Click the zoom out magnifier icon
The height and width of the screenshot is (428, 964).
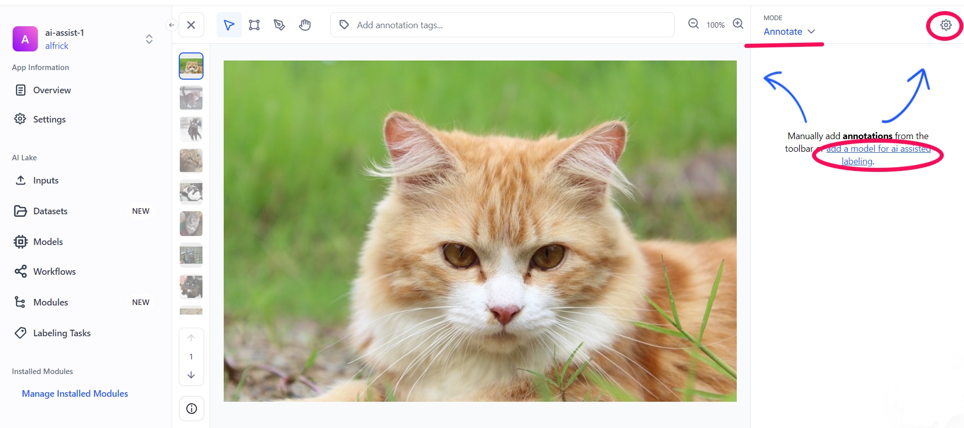(x=693, y=24)
